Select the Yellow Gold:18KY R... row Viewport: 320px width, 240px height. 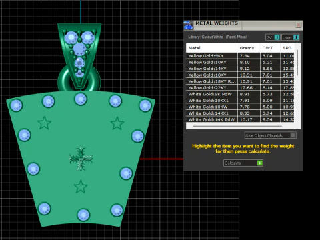click(x=240, y=81)
